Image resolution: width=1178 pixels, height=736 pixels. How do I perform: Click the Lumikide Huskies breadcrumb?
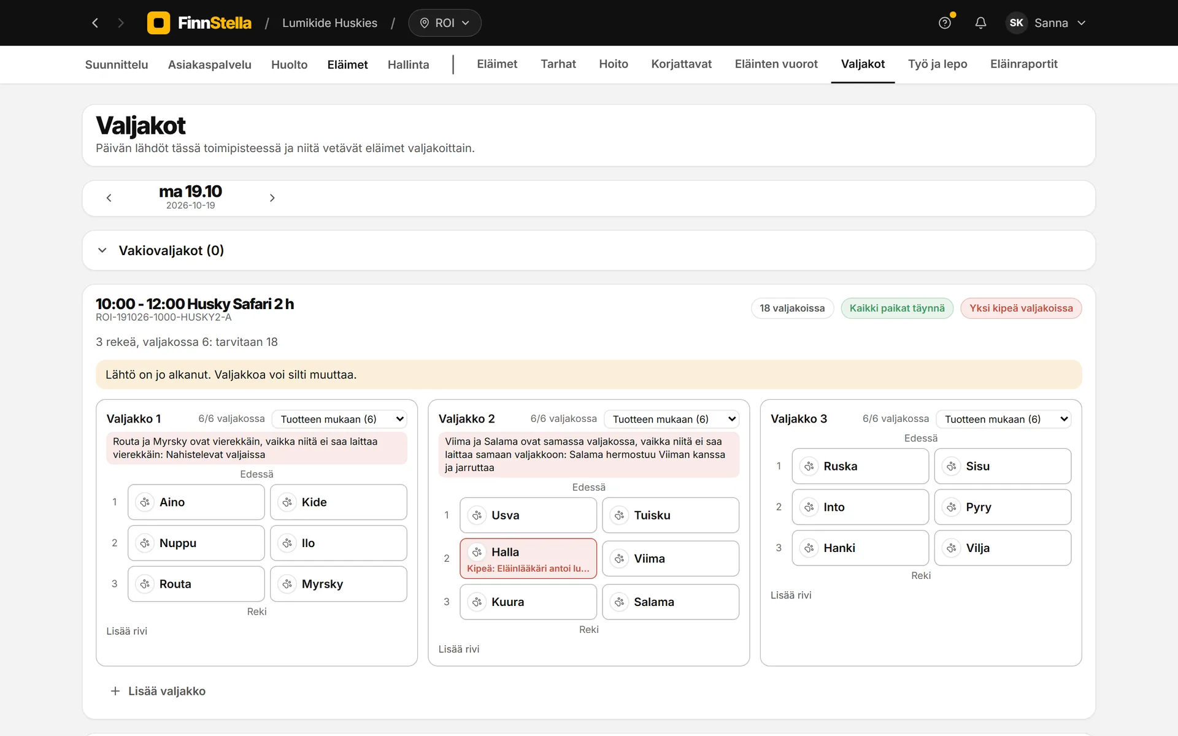click(x=330, y=23)
